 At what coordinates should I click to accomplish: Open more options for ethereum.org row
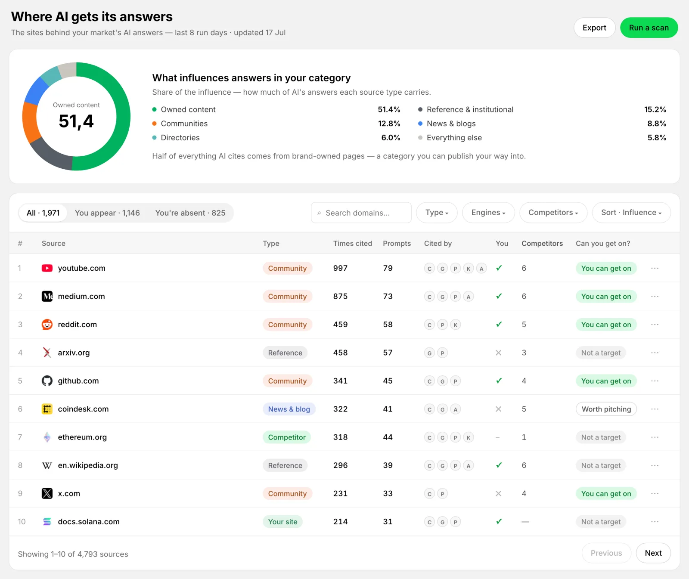coord(655,437)
